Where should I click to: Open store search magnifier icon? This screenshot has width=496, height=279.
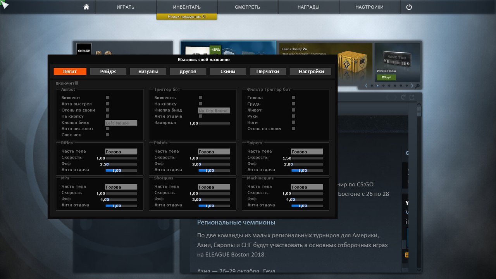[417, 86]
